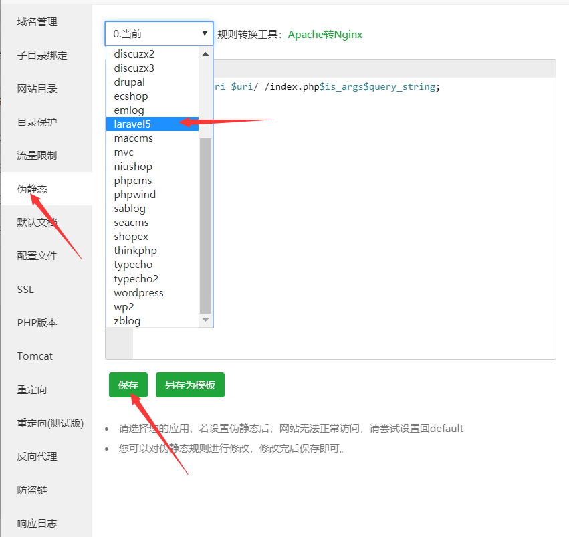Viewport: 569px width, 537px height.
Task: Open the 配置文件 sidebar tab
Action: (37, 256)
